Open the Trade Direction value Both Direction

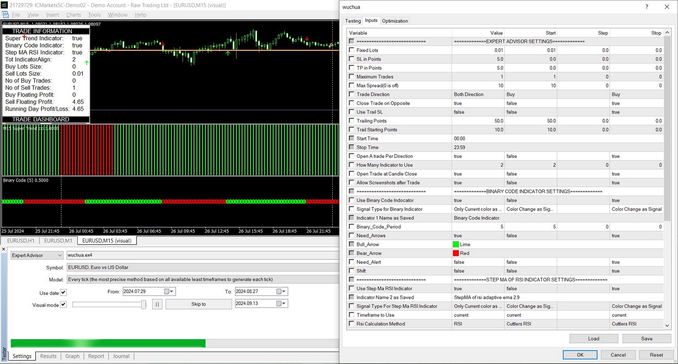pos(477,95)
